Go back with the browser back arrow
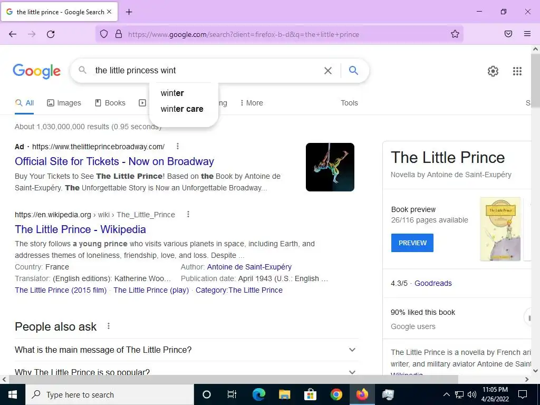This screenshot has height=405, width=540. [13, 34]
